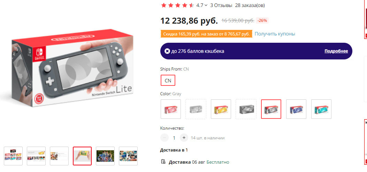Choose the turquoise console color swatch

coord(321,109)
